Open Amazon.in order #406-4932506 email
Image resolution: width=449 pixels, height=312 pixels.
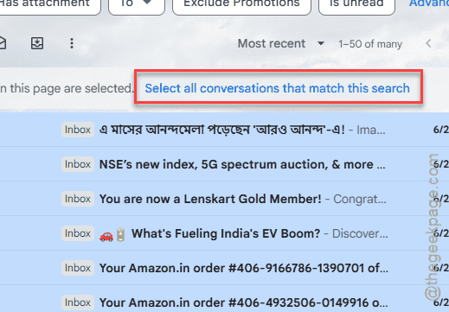coord(224,299)
